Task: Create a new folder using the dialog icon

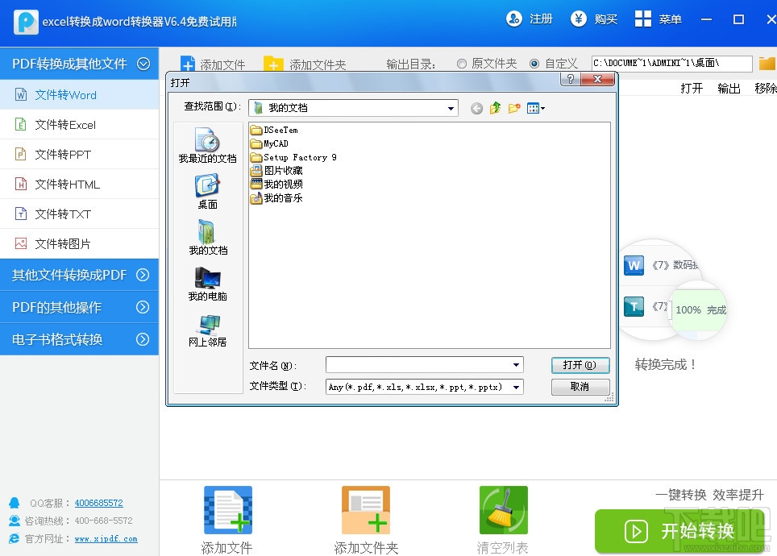Action: 513,107
